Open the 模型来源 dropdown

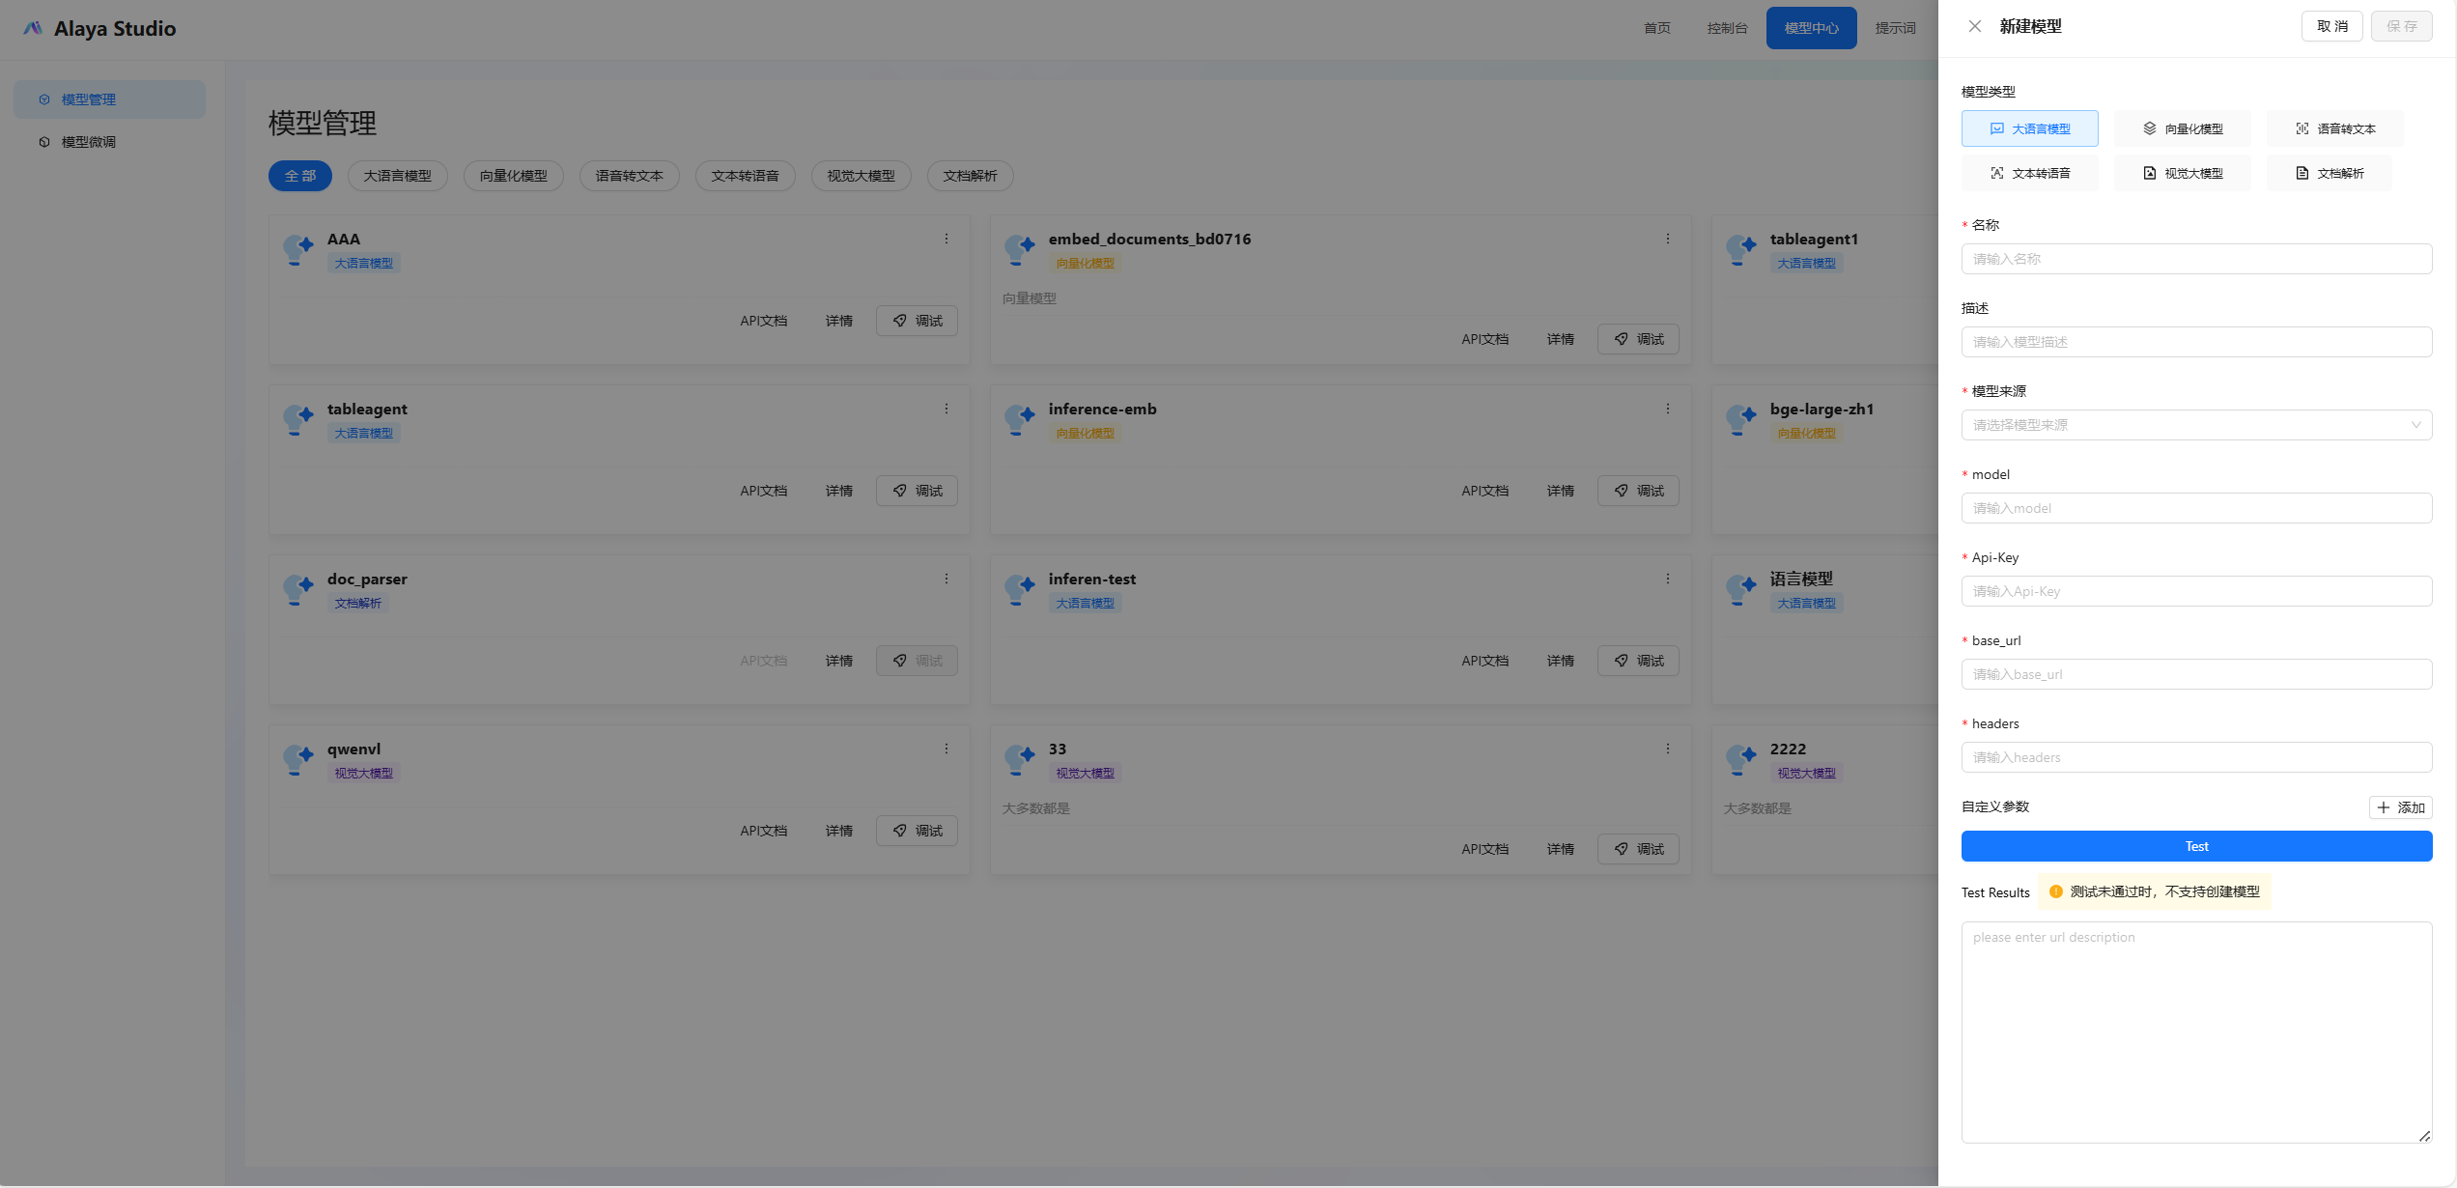coord(2195,425)
